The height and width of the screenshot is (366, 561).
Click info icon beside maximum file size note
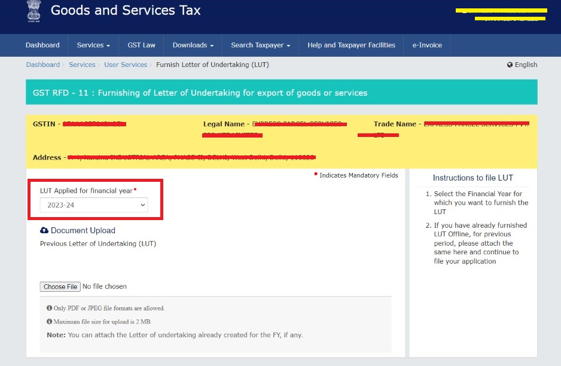[x=49, y=321]
